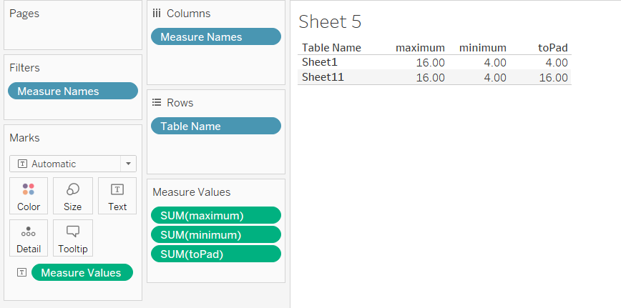
Task: Click the Sheet 5 title
Action: click(330, 21)
